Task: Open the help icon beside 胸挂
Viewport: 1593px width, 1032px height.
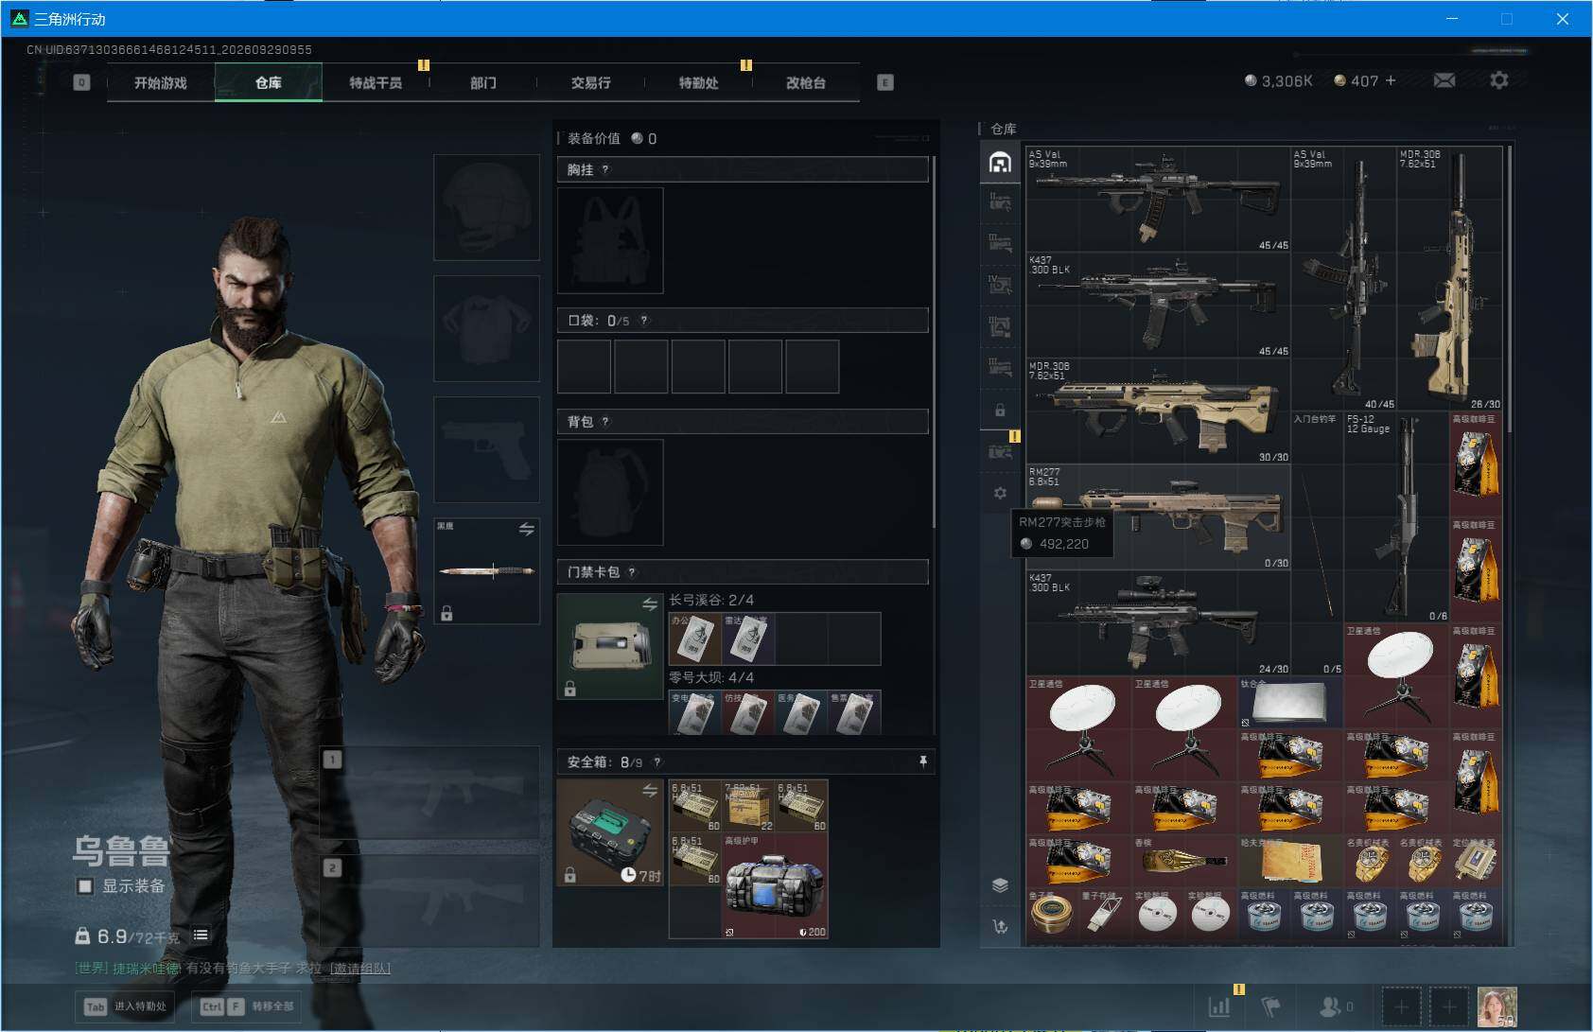Action: coord(605,169)
